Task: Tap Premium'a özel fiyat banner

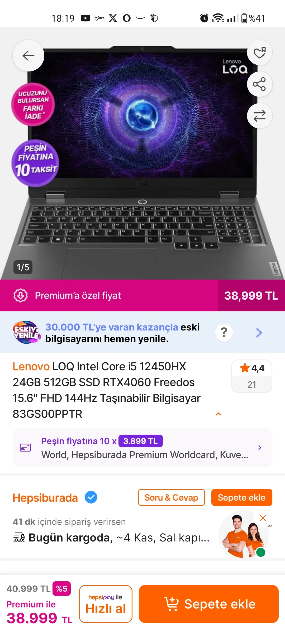Action: tap(109, 295)
